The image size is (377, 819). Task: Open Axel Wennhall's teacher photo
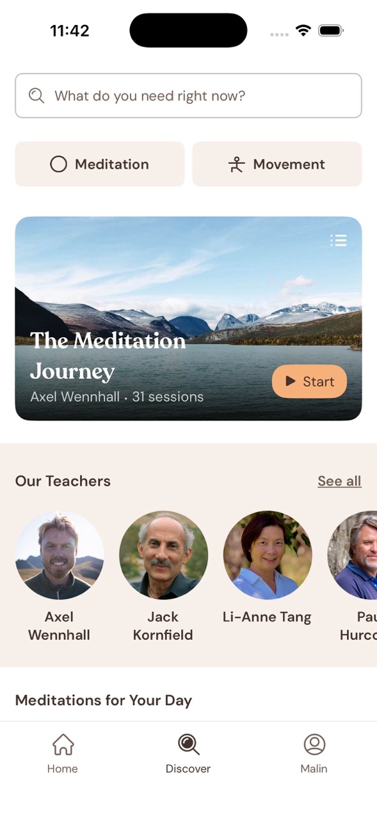pyautogui.click(x=60, y=555)
